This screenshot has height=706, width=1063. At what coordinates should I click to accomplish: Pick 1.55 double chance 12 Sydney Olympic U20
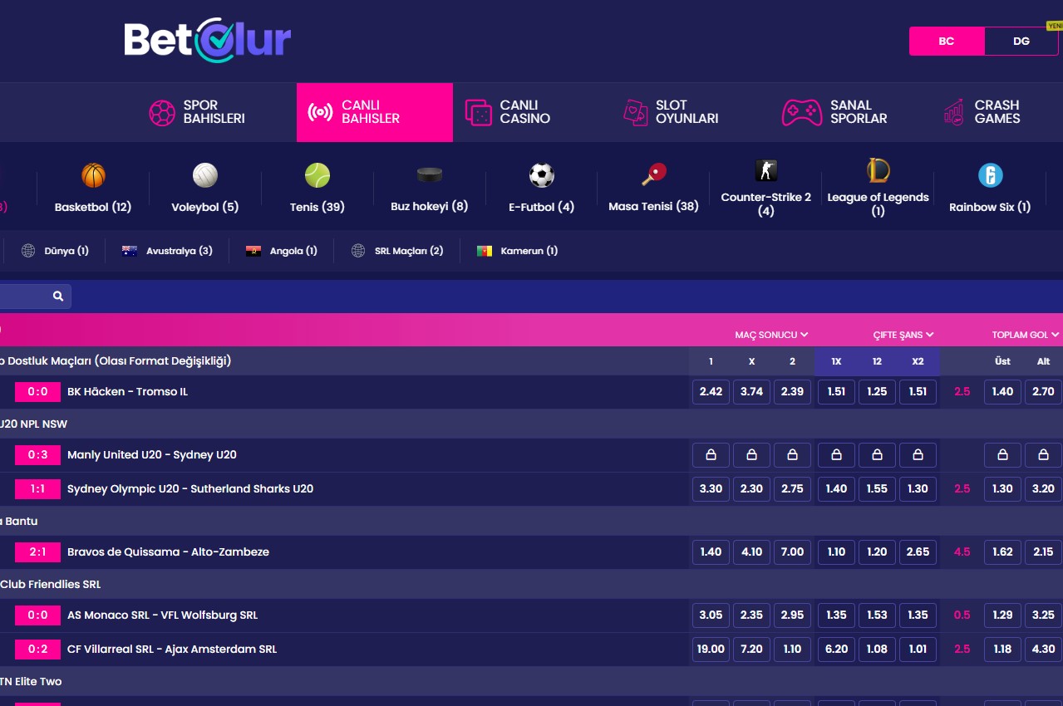877,489
